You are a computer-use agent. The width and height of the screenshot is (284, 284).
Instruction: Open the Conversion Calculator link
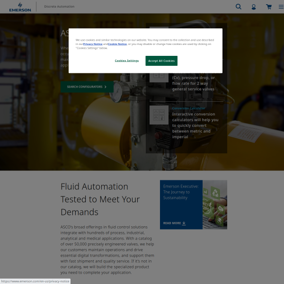pos(188,108)
